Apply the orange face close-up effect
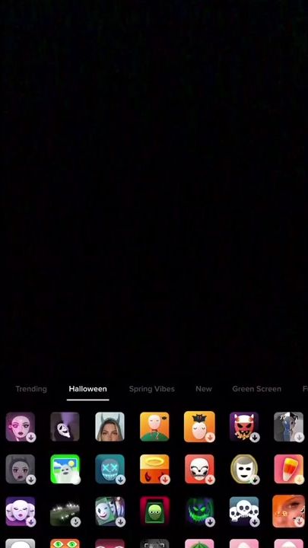 [288, 511]
